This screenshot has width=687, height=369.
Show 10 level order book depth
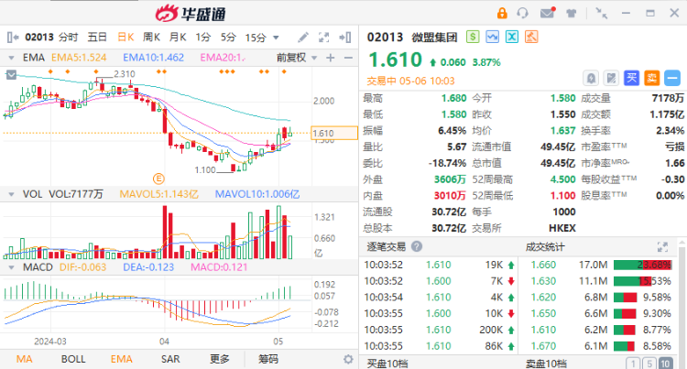click(x=665, y=364)
